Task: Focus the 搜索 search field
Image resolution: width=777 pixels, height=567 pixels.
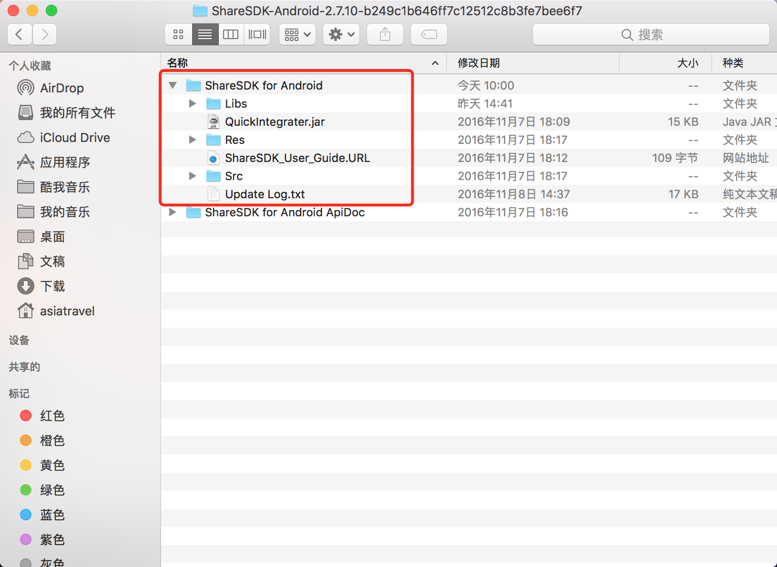Action: click(651, 34)
